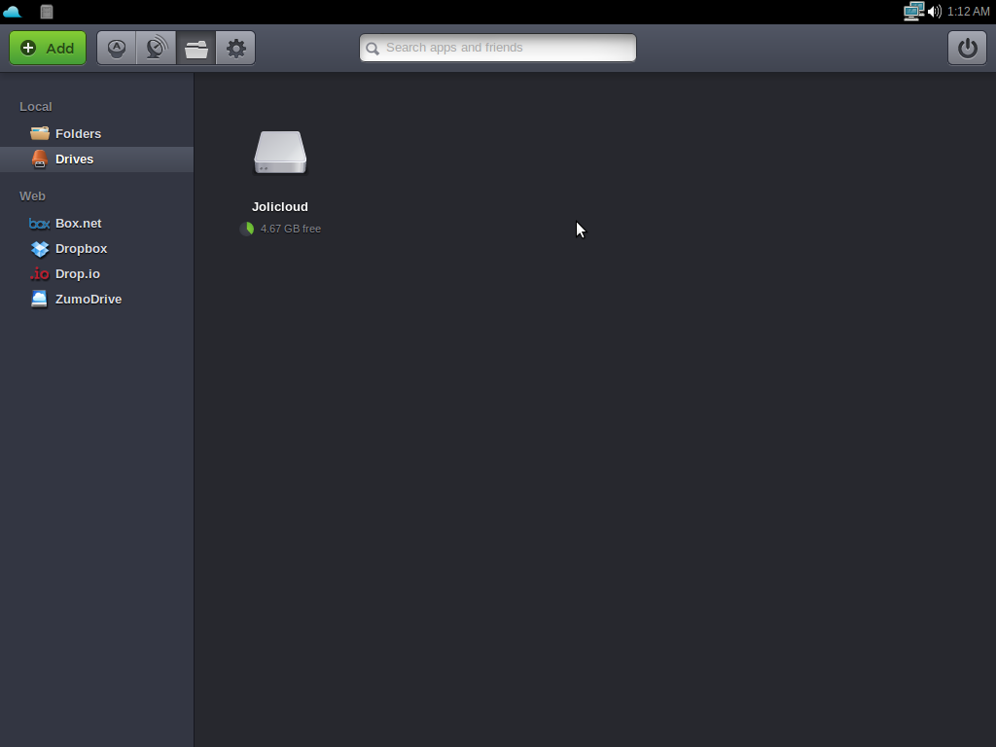Click the red Drop.io logo icon
Image resolution: width=996 pixels, height=747 pixels.
coord(39,273)
